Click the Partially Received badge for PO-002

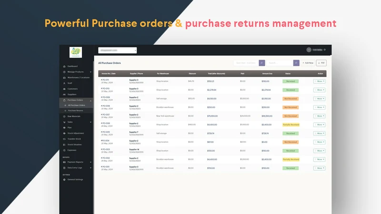[x=291, y=159]
